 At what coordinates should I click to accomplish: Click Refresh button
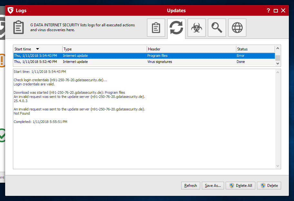(191, 186)
